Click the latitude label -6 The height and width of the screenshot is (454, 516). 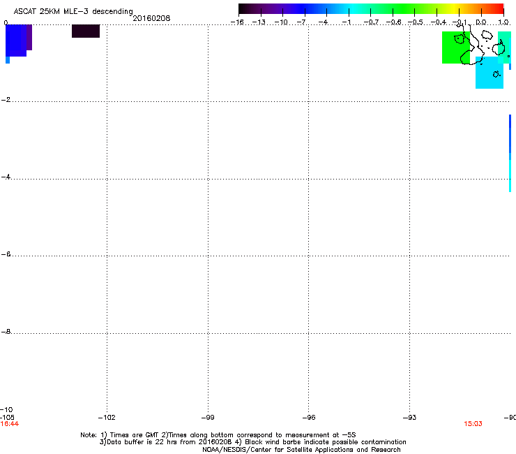click(x=6, y=254)
